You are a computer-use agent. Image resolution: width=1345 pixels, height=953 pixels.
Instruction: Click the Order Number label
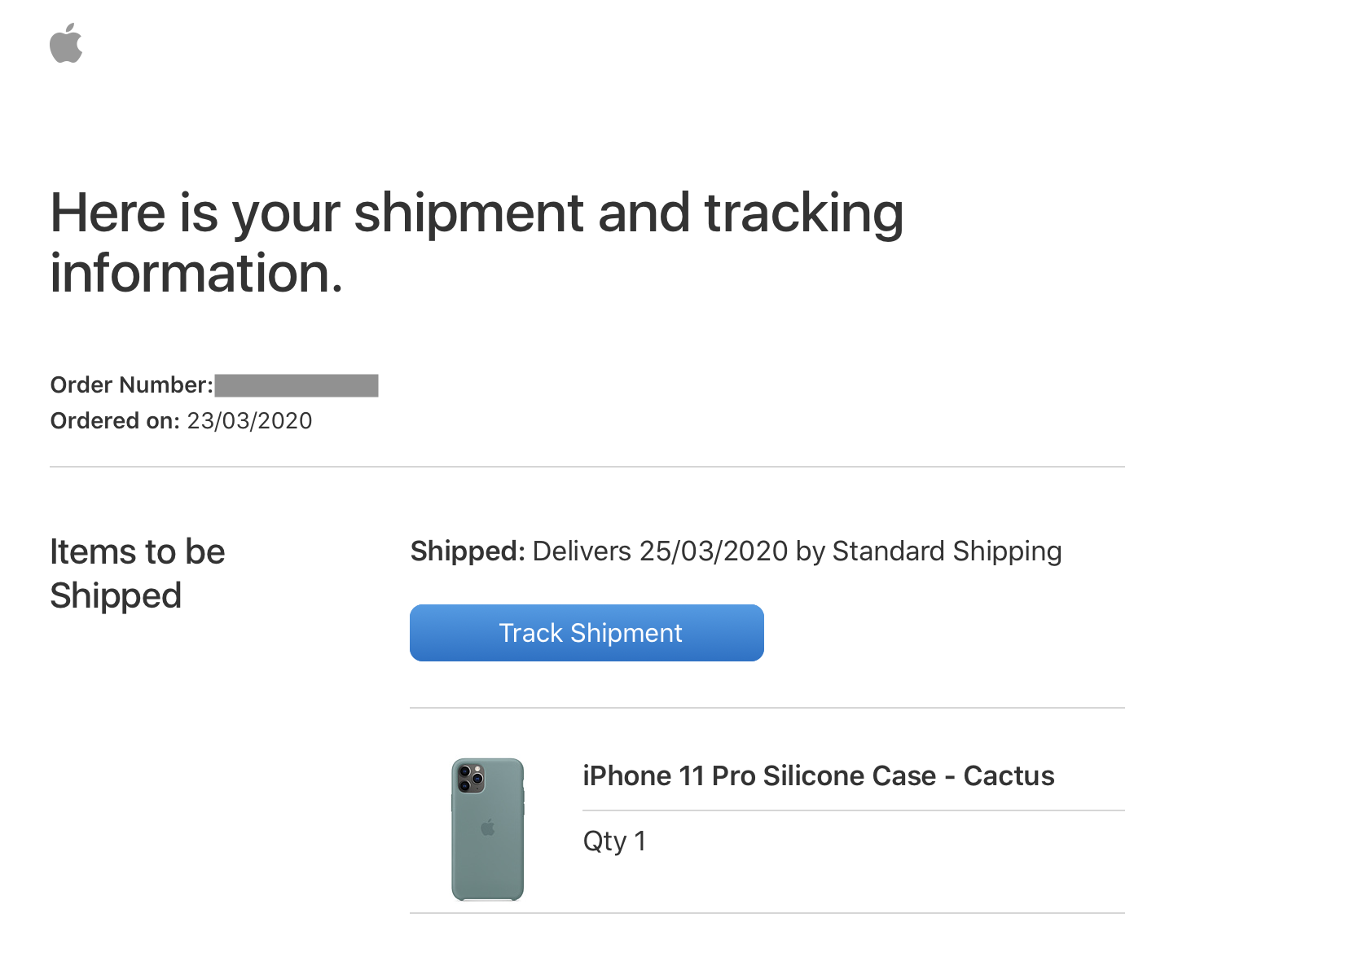[131, 385]
